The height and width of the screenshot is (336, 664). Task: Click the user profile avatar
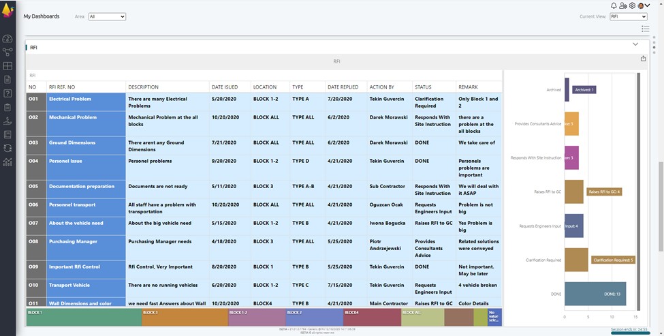[x=641, y=5]
